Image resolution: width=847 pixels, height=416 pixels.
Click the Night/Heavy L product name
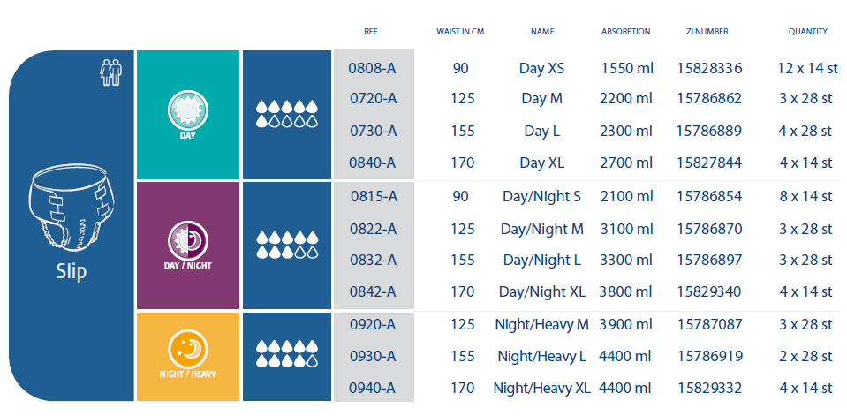pyautogui.click(x=541, y=357)
